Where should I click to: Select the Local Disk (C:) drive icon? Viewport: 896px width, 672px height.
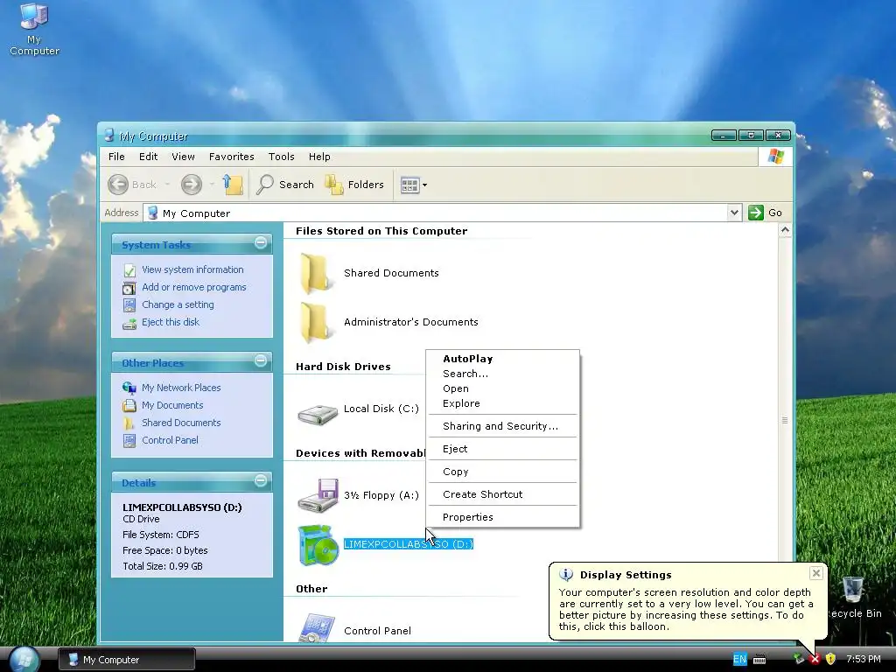[318, 414]
